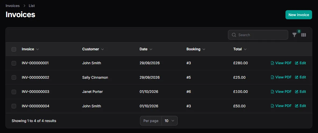
Task: Click invoice number INV-000000002
Action: tap(35, 77)
